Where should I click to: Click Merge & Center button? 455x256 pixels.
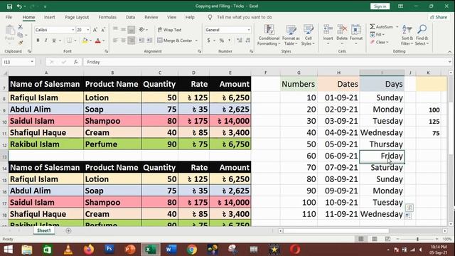point(175,41)
